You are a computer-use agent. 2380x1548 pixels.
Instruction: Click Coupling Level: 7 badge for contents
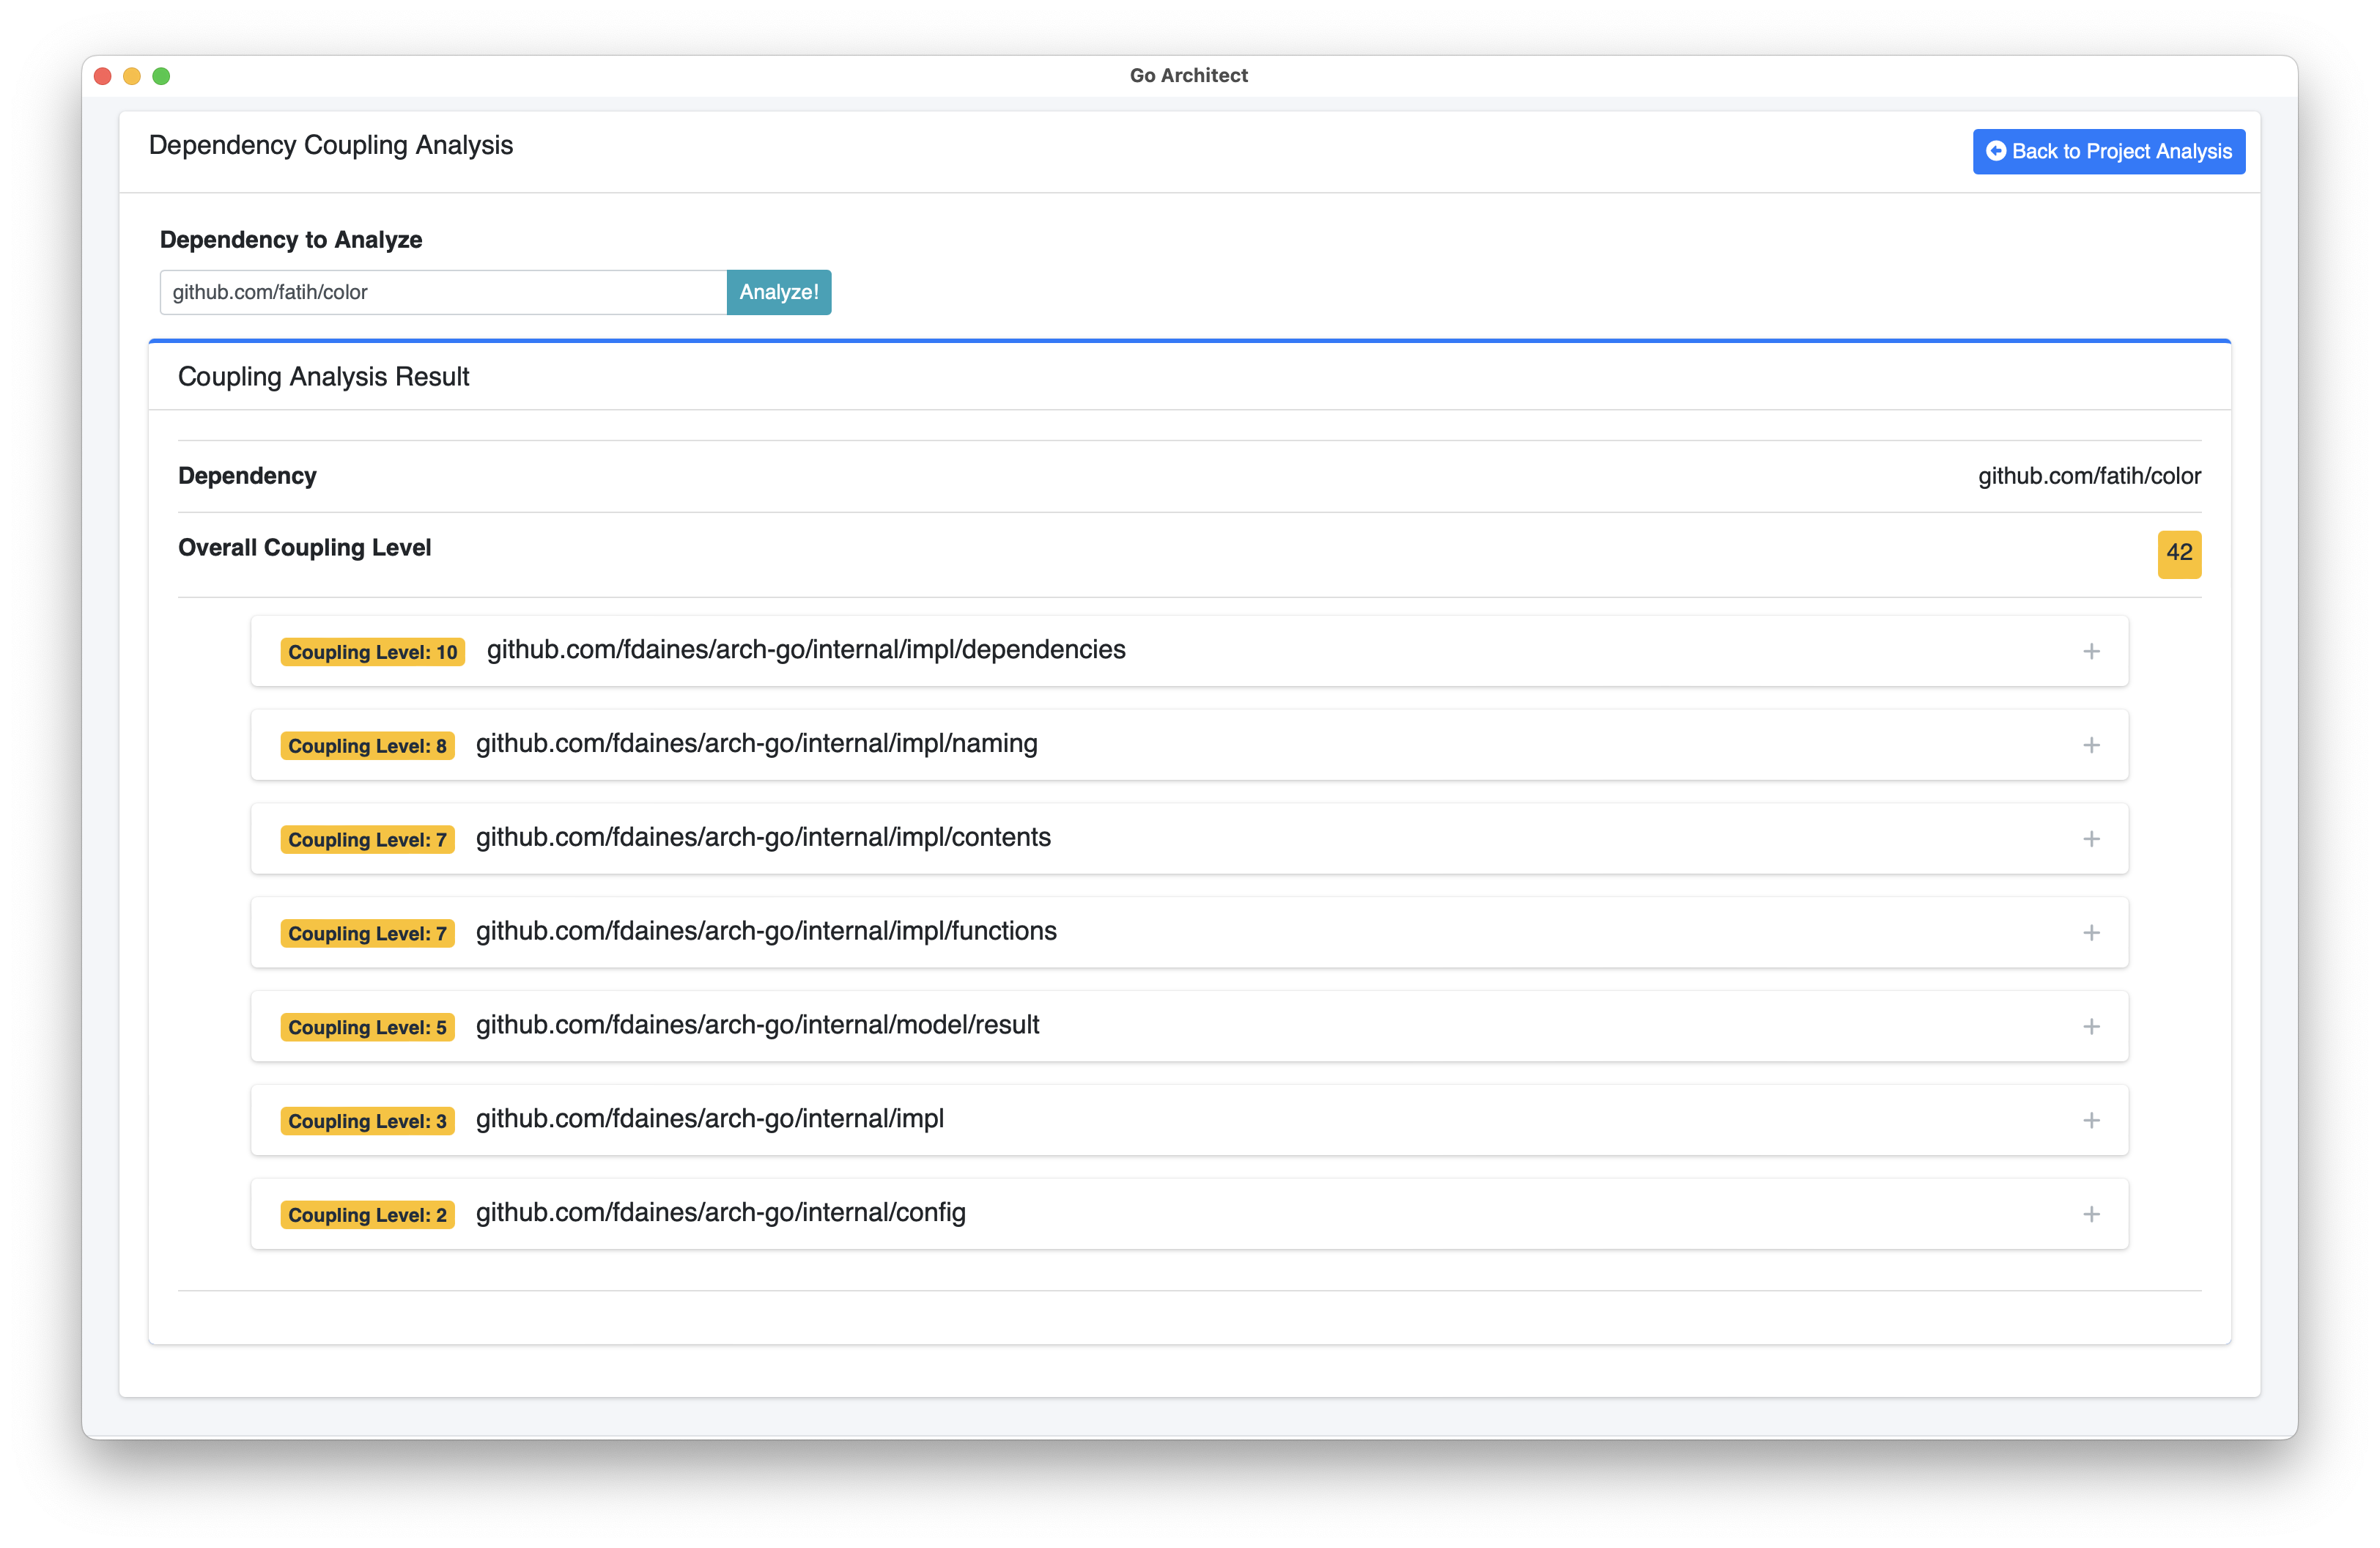(x=367, y=840)
